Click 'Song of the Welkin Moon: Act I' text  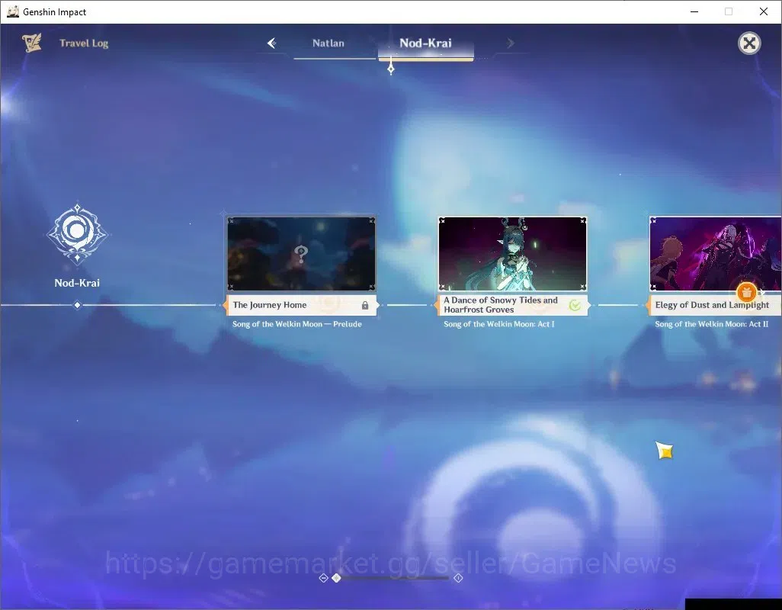tap(498, 324)
